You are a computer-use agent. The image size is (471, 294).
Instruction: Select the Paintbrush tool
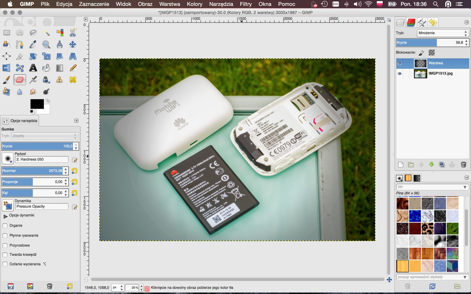(7, 80)
